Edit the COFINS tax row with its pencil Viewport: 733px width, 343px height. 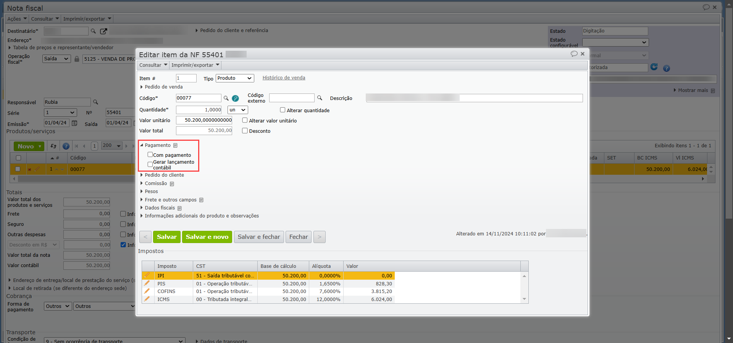(x=147, y=291)
